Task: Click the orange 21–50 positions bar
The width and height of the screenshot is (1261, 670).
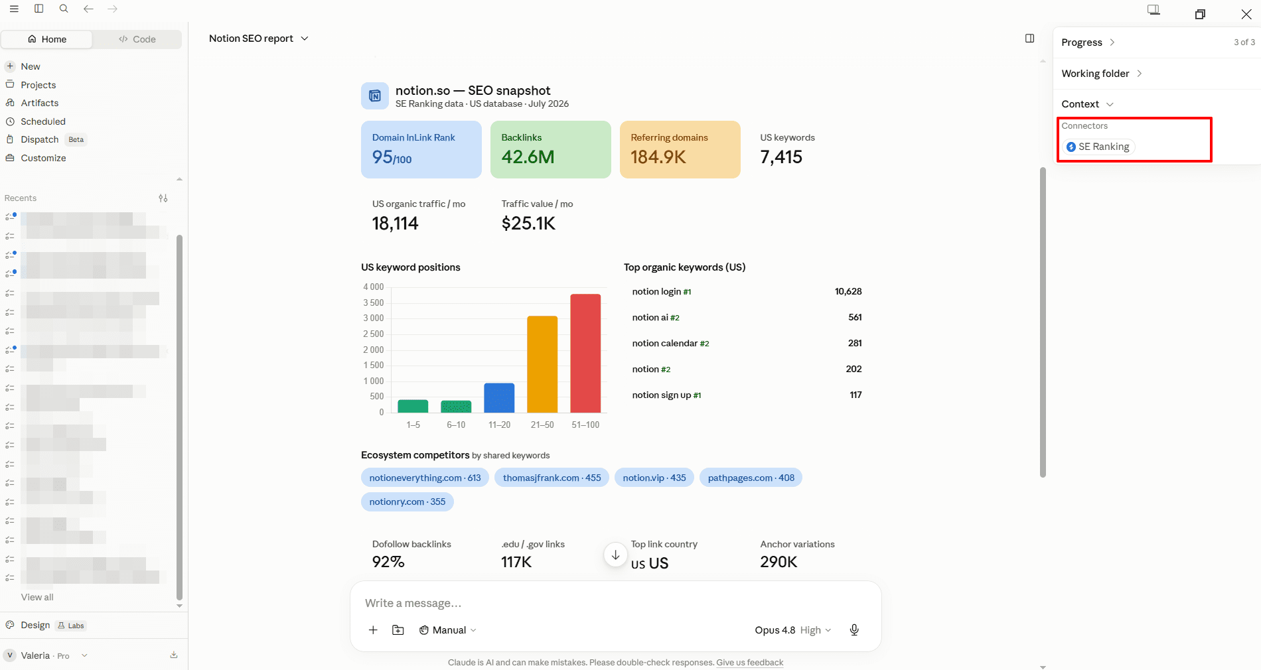Action: tap(542, 364)
